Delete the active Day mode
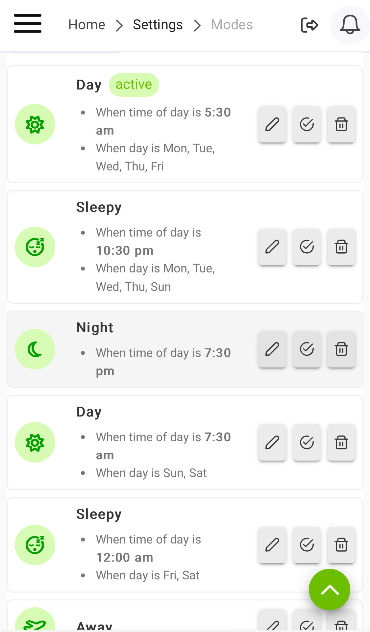Screen dimensions: 370x632 [x=341, y=124]
